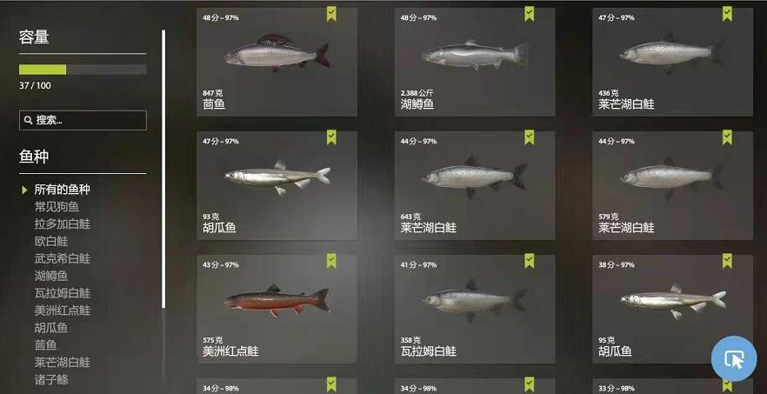Image resolution: width=767 pixels, height=394 pixels.
Task: Choose 欧白鲑 species filter
Action: coord(51,241)
